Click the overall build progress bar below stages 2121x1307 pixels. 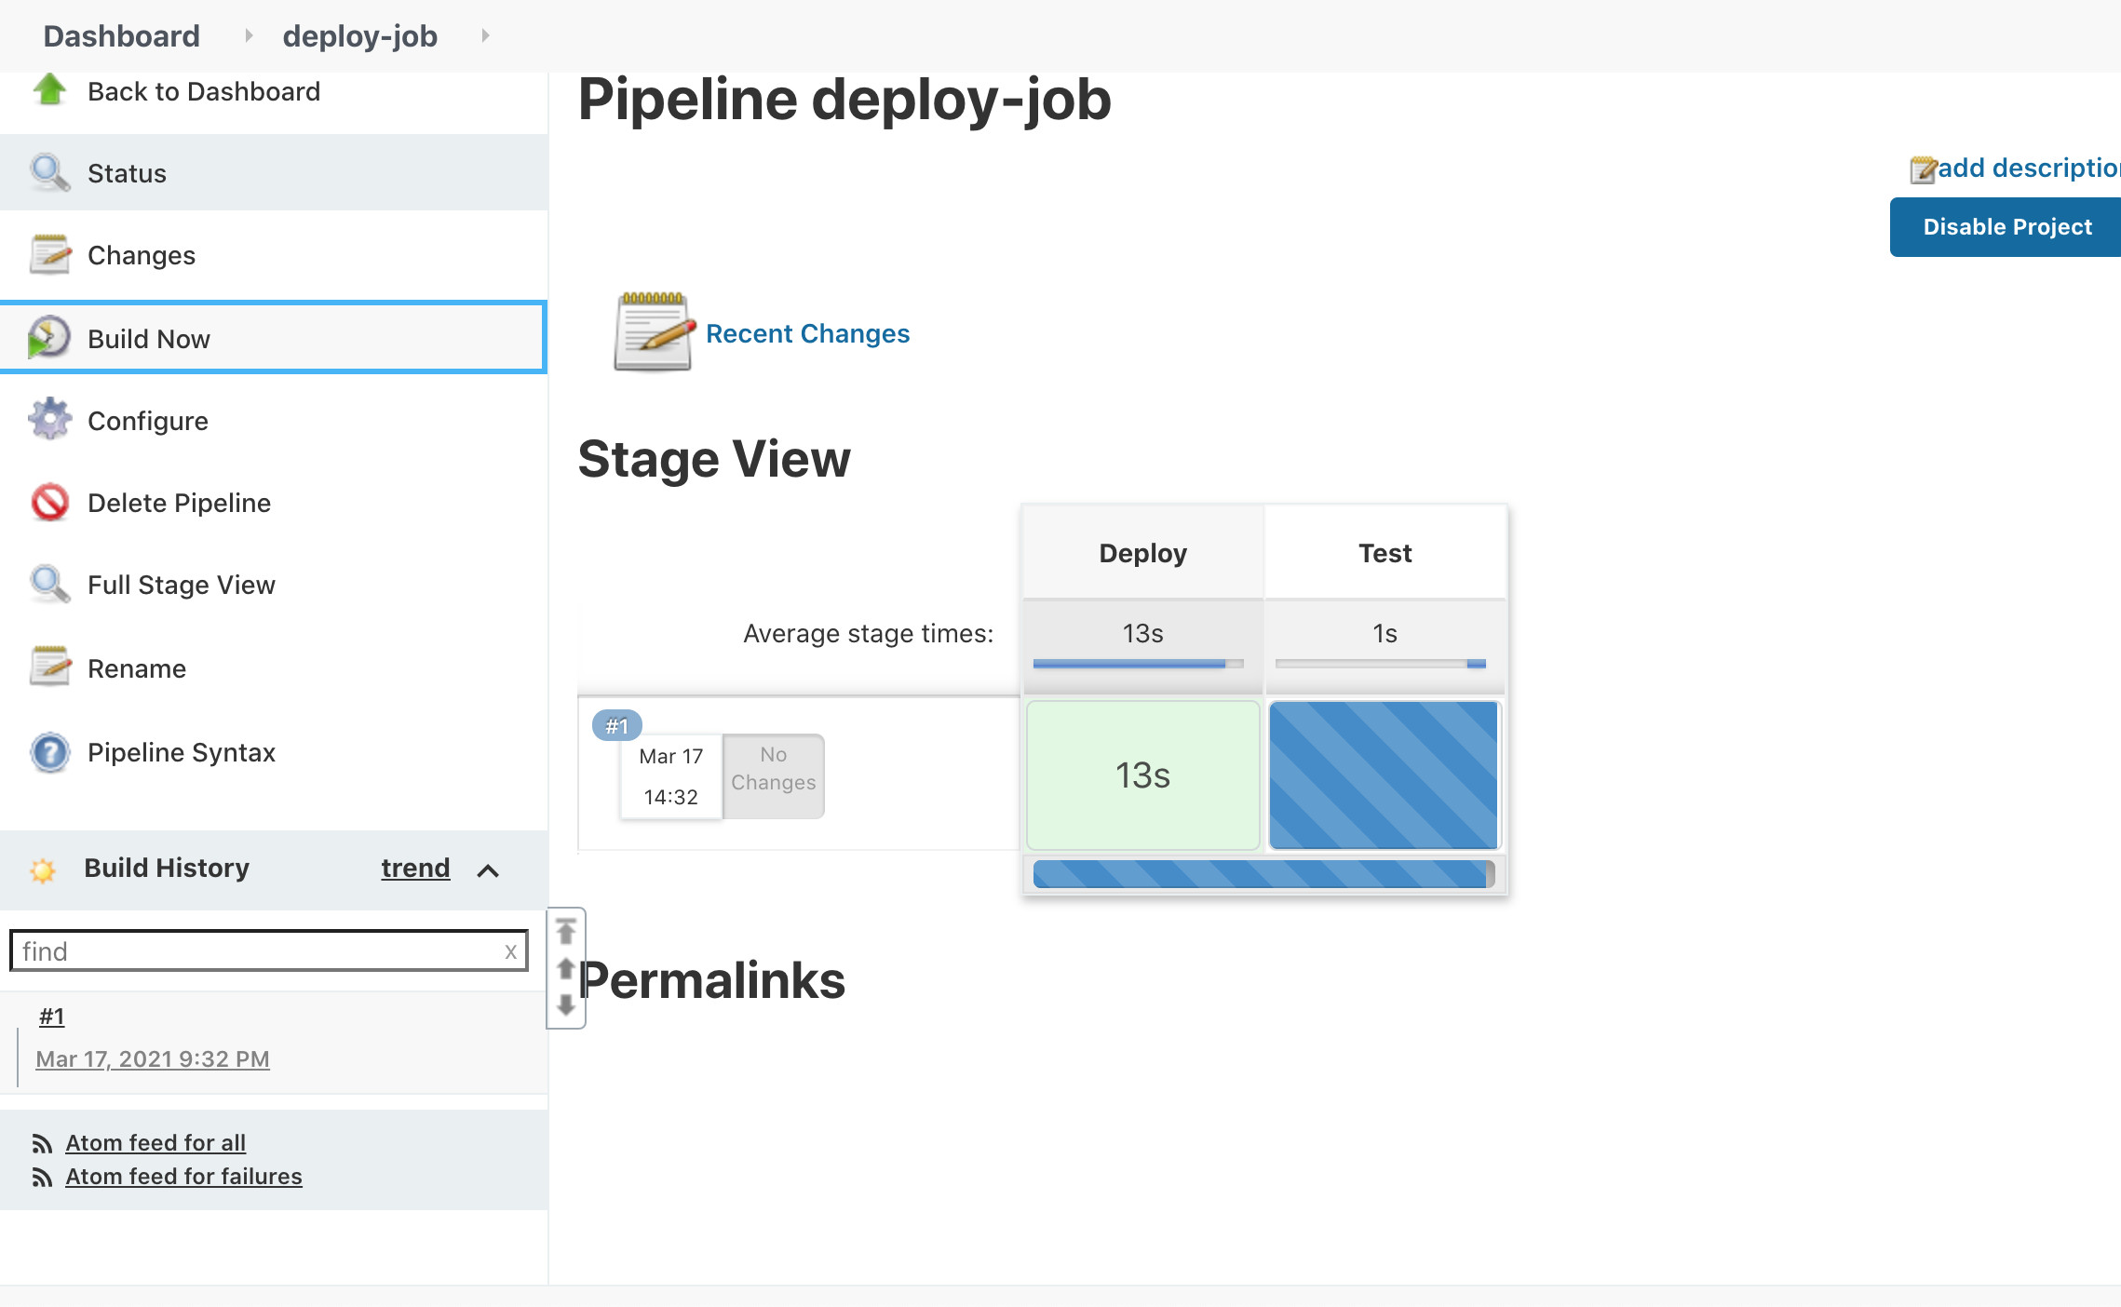tap(1263, 874)
